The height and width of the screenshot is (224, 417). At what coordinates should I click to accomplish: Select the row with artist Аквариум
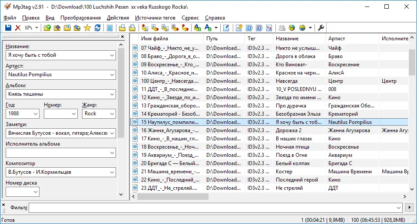[269, 155]
